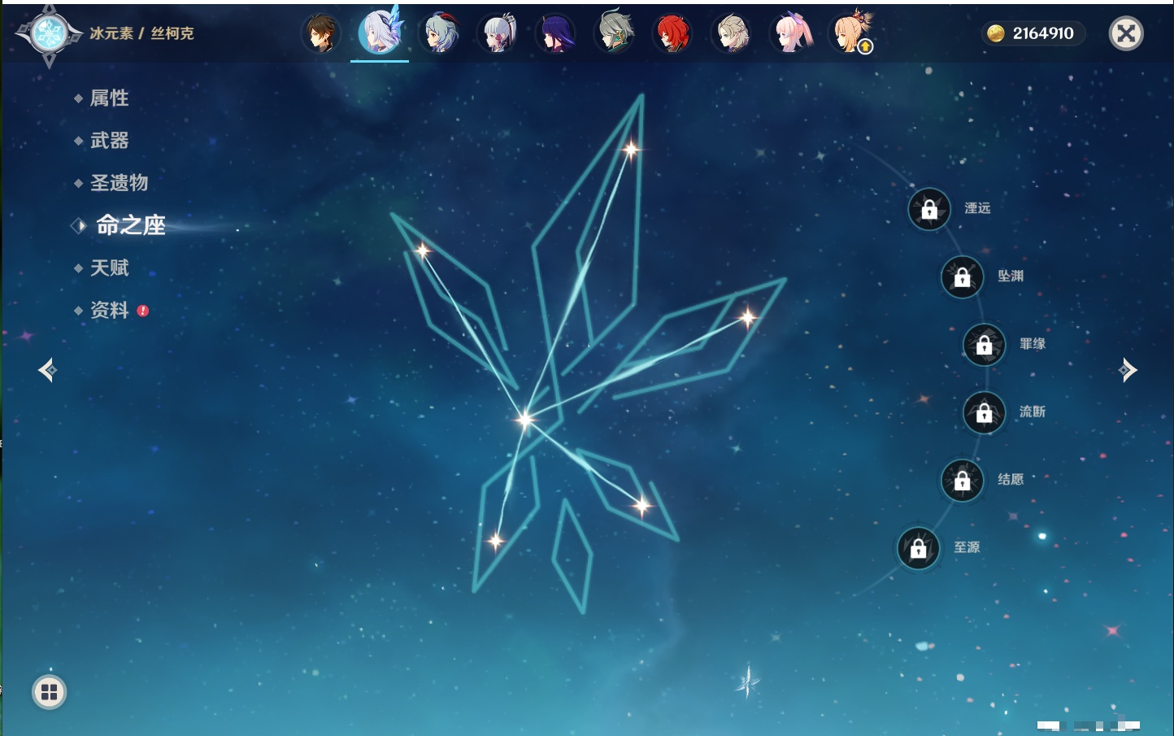Click the red alert badge next to 资料
1174x736 pixels.
tap(143, 311)
